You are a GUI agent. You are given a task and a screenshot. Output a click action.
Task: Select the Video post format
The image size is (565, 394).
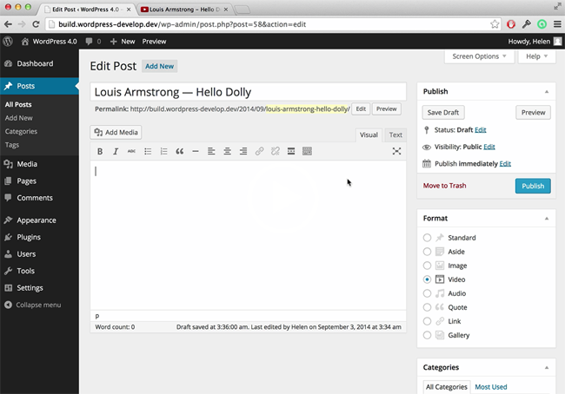point(427,279)
